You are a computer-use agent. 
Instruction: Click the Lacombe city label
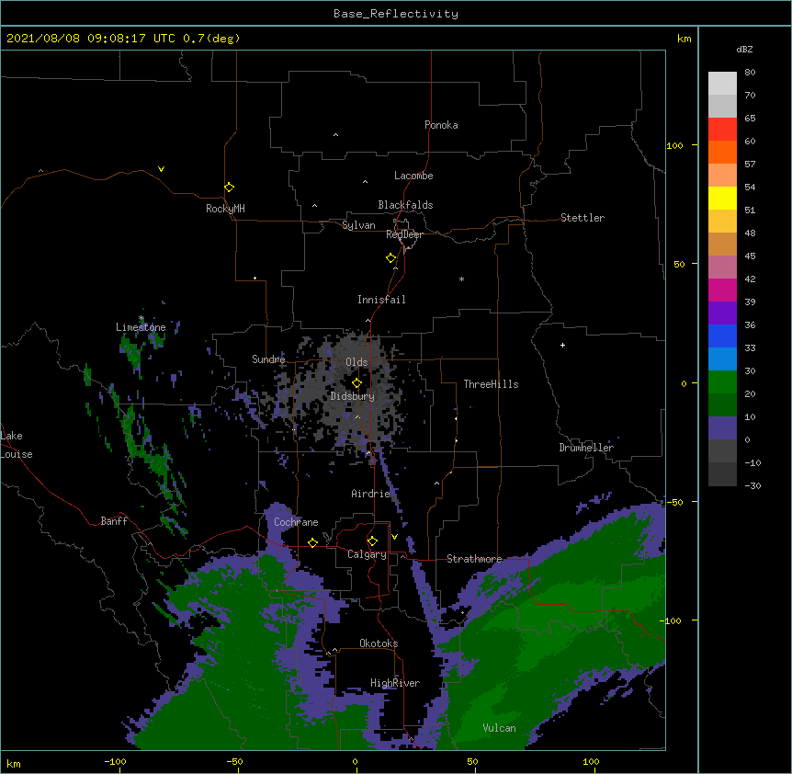click(x=413, y=176)
